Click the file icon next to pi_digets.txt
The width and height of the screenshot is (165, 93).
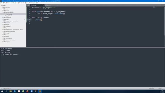(x=5, y=16)
